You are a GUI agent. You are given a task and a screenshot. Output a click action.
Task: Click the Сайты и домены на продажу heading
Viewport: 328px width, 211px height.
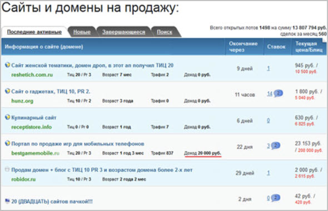pos(90,8)
